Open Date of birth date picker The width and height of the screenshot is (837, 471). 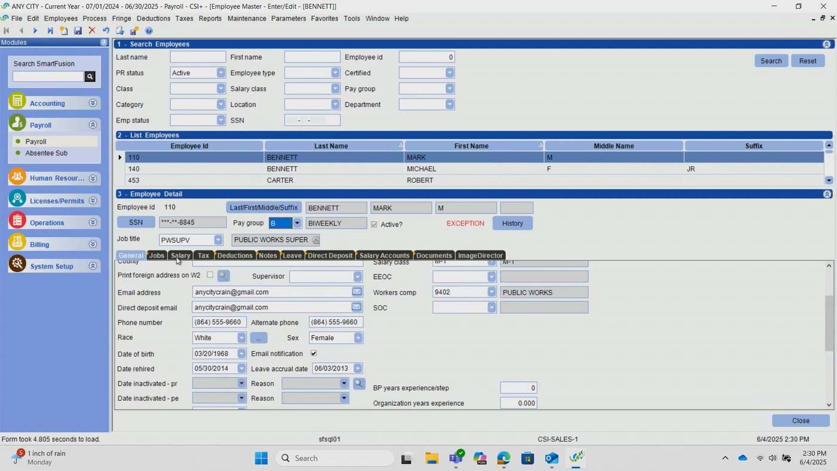tap(242, 353)
